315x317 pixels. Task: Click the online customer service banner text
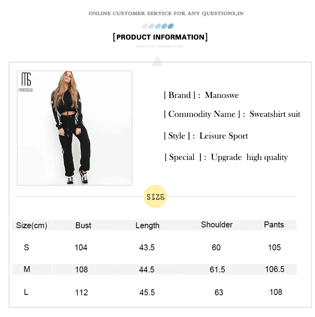pos(166,13)
